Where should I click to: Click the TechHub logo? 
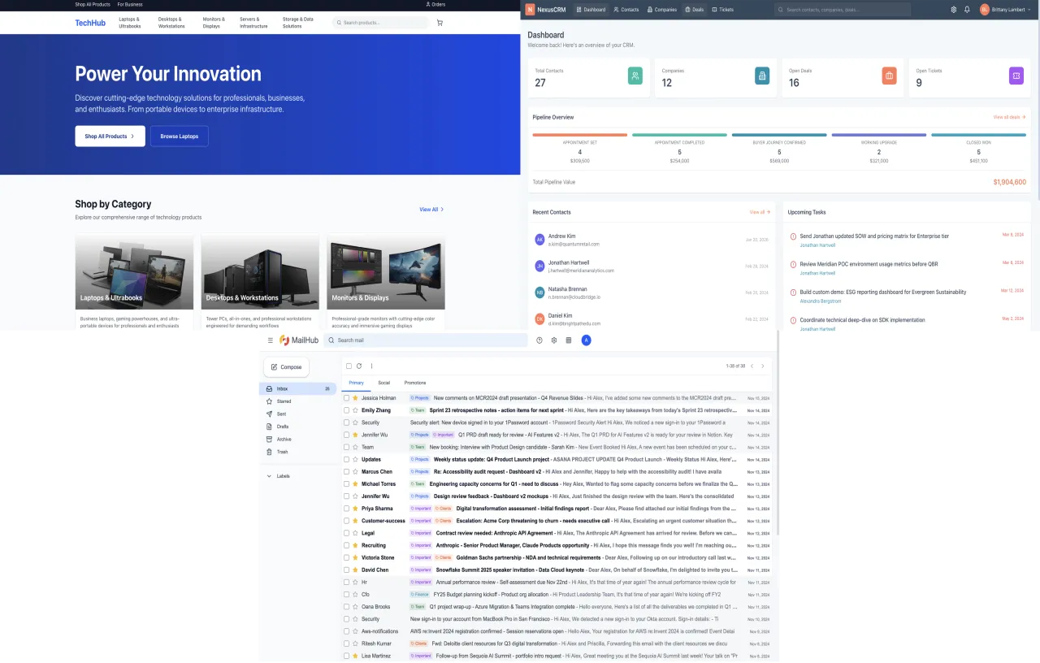(90, 23)
